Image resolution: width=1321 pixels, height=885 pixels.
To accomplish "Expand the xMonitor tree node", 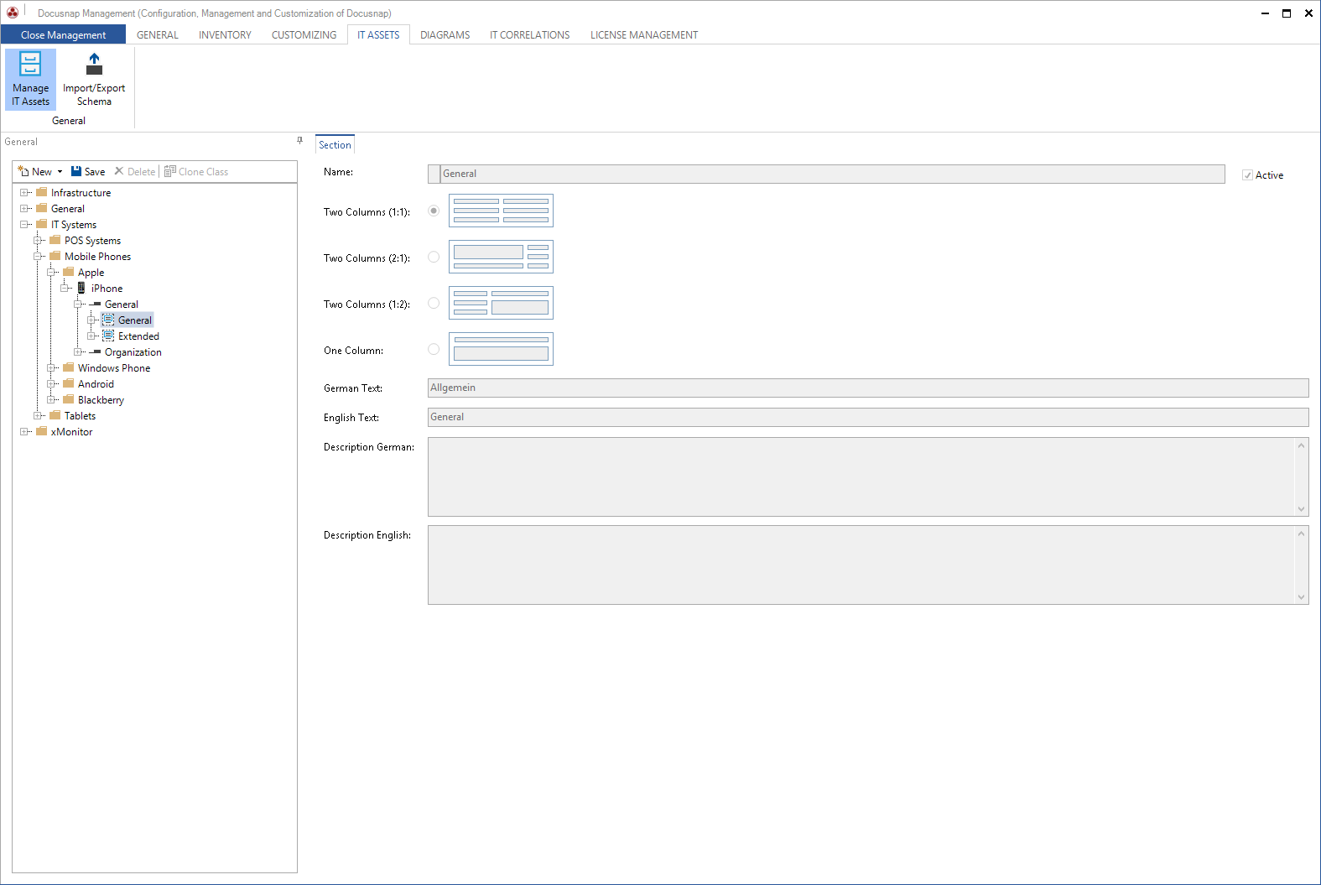I will tap(24, 431).
